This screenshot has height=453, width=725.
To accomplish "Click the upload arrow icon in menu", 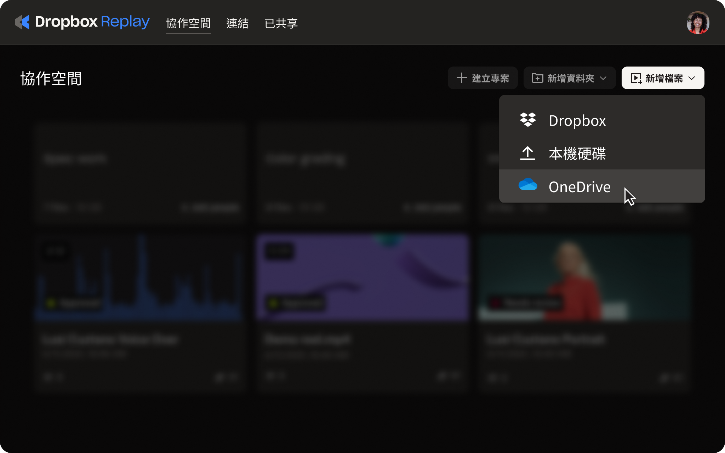I will (527, 153).
